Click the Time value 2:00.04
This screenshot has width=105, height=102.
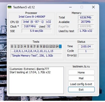86,46
